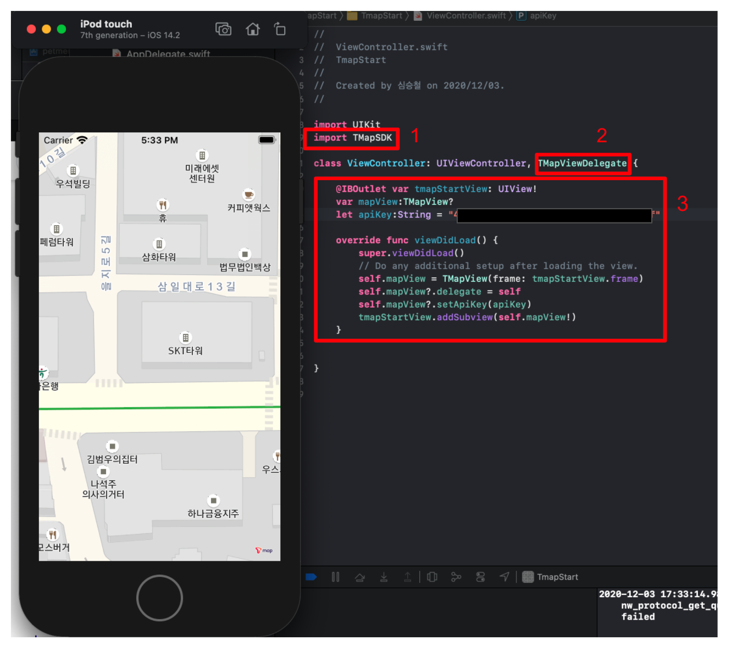The width and height of the screenshot is (732, 646).
Task: Open the TmapStart folder breadcrumb
Action: click(x=375, y=15)
